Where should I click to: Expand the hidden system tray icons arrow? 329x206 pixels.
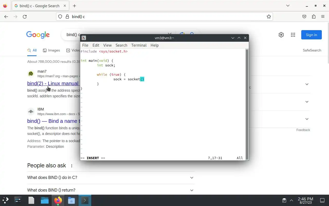click(x=291, y=200)
